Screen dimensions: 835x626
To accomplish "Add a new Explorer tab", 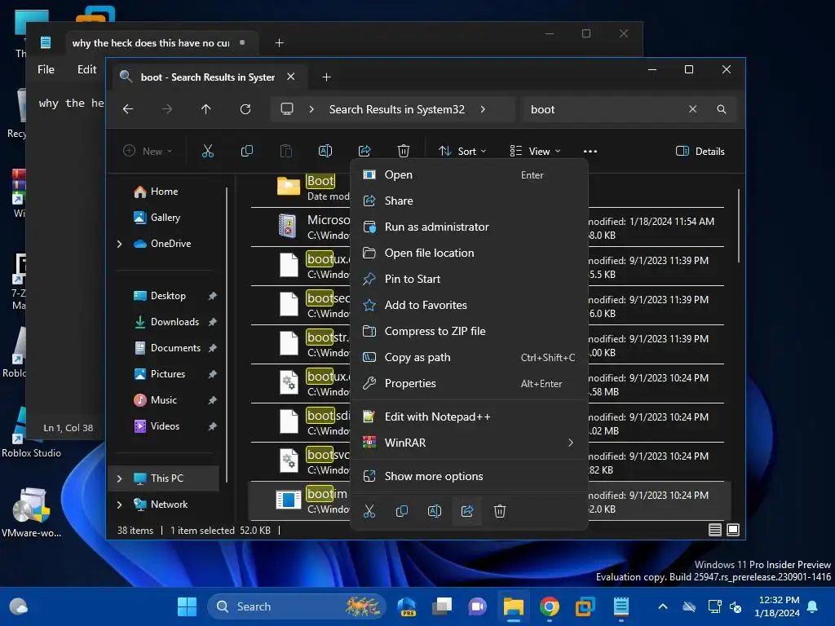I will [x=326, y=77].
